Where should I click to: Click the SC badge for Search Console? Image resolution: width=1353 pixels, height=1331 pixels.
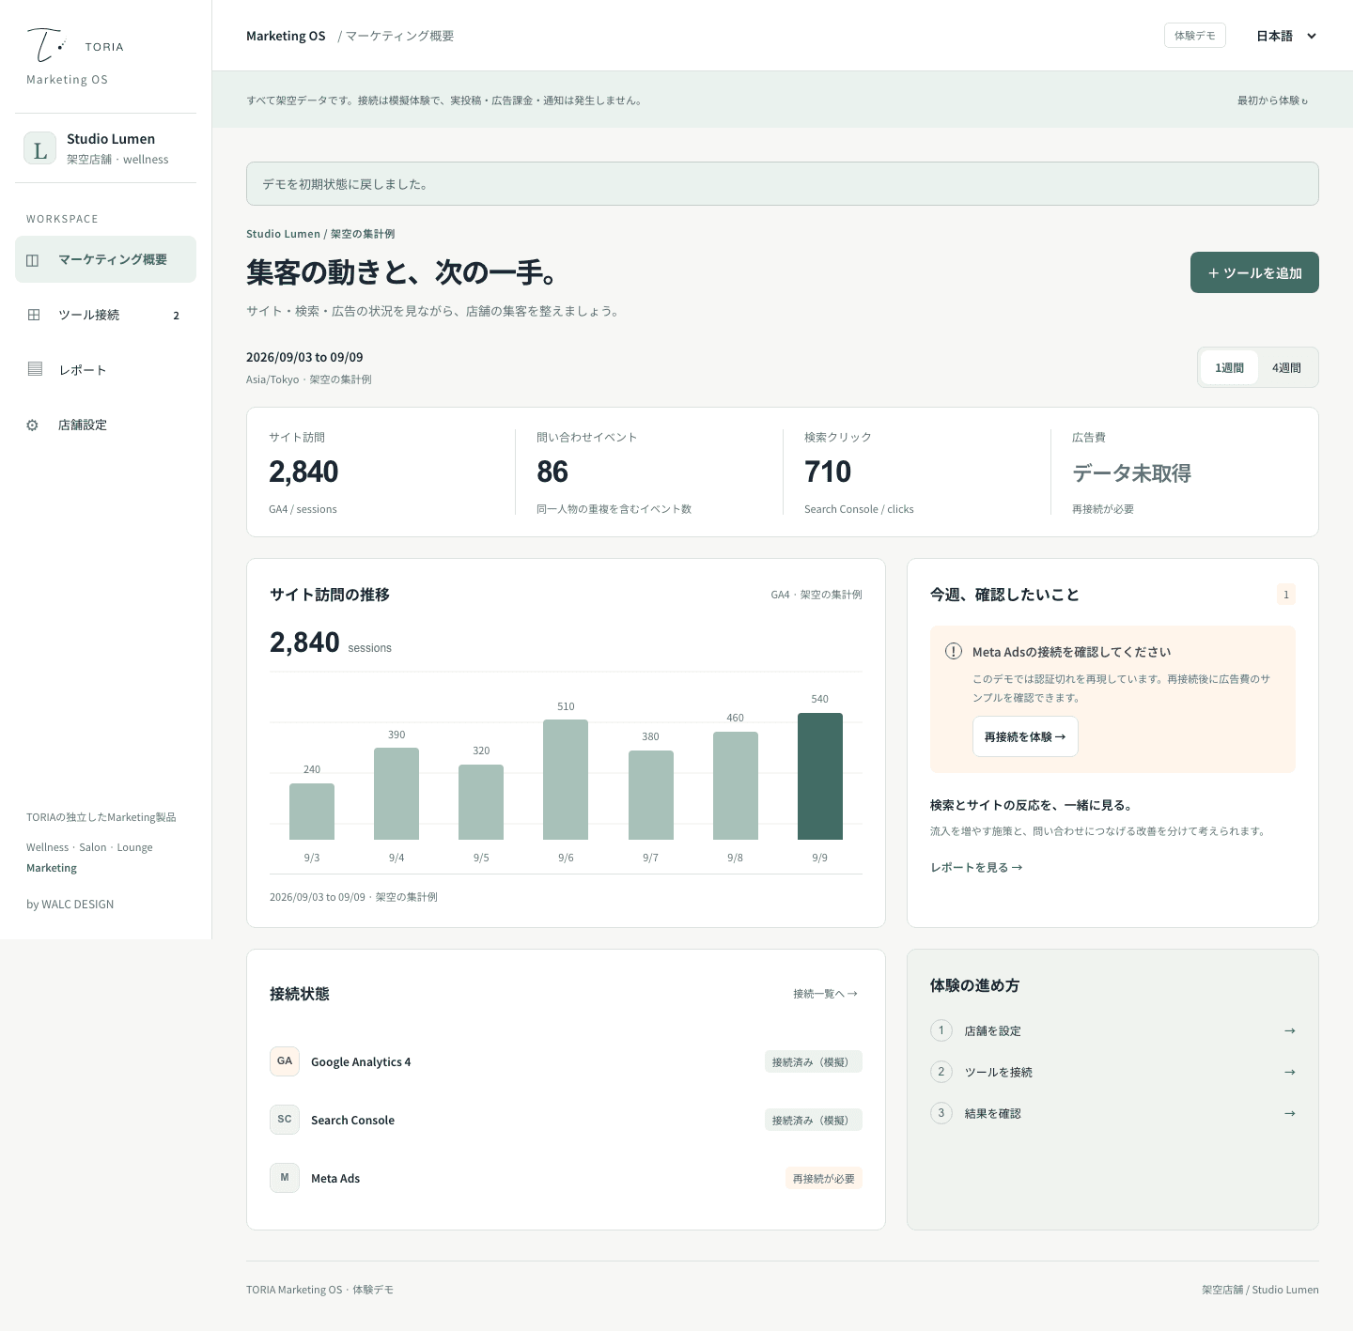pos(285,1120)
